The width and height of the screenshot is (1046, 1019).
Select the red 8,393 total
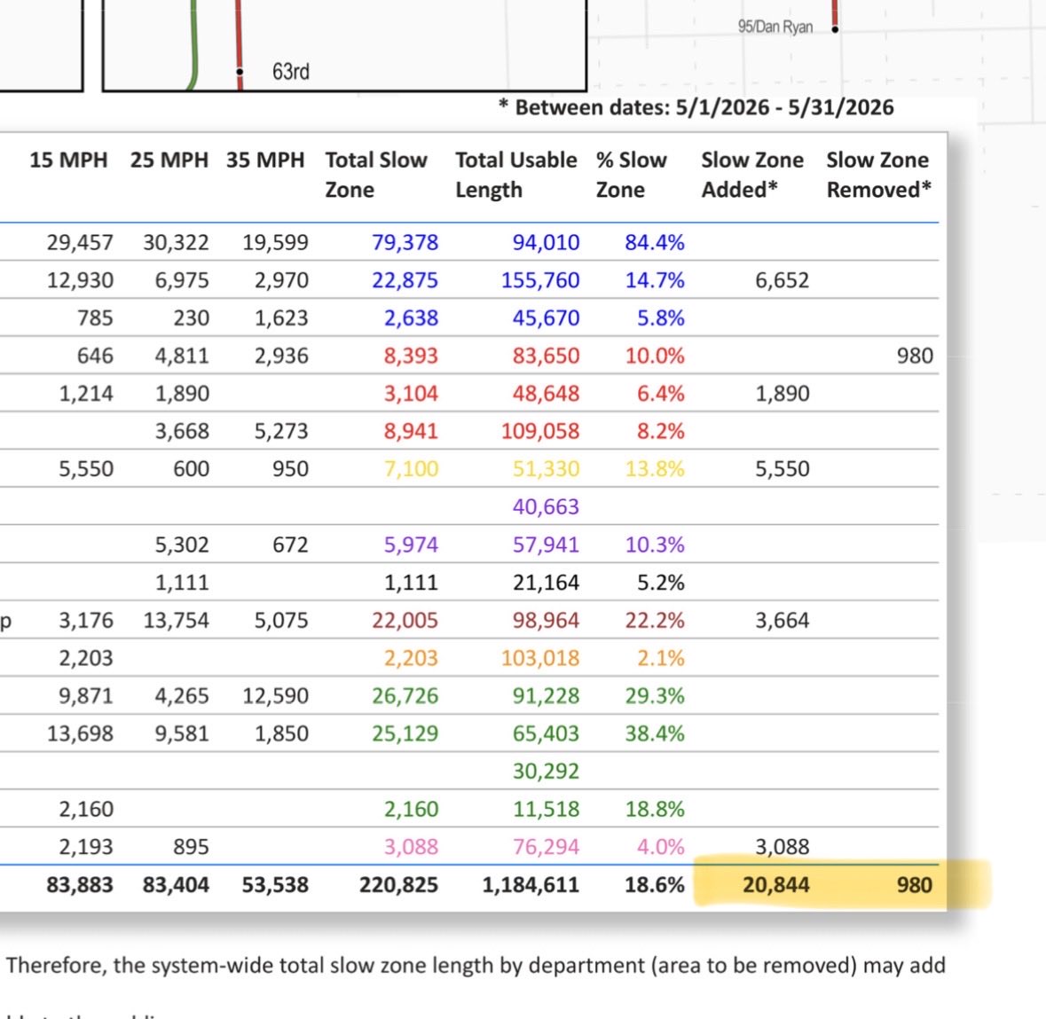pyautogui.click(x=411, y=356)
